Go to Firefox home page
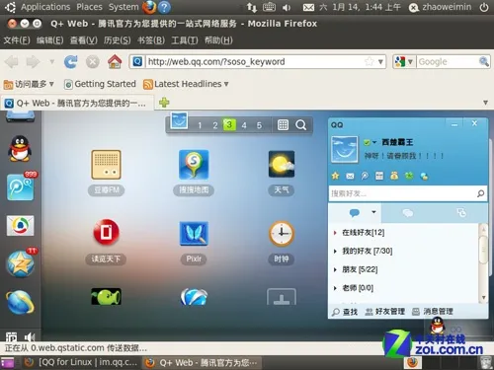 coord(115,61)
